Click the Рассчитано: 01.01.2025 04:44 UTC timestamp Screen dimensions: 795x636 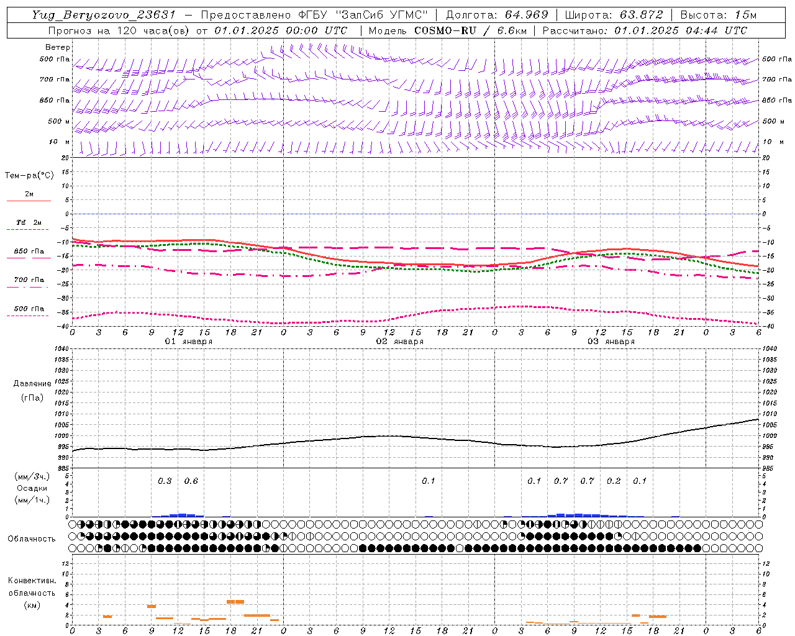[x=645, y=30]
